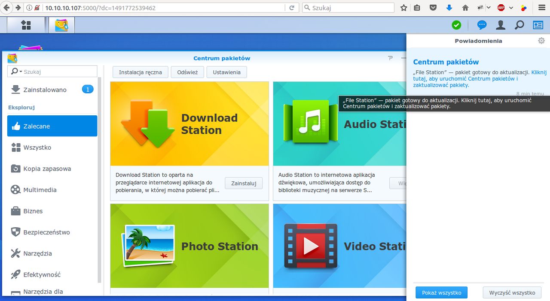Toggle the widgets panel icon

pos(538,25)
